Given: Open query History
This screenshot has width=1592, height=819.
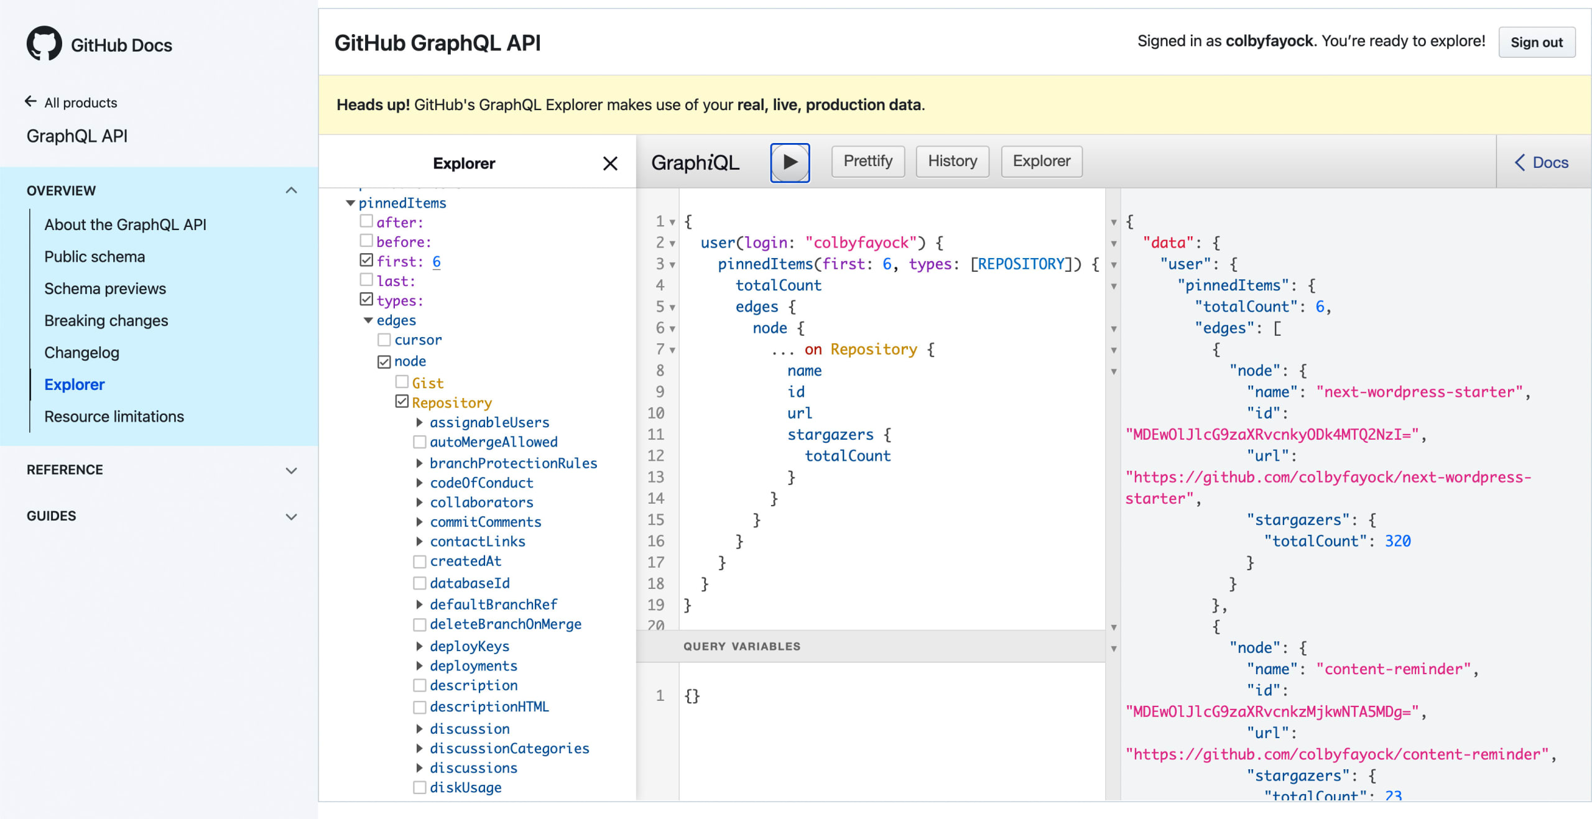Looking at the screenshot, I should pos(952,162).
